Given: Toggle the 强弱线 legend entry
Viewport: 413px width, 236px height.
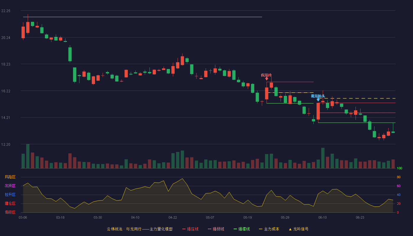Looking at the screenshot, I should click(x=216, y=229).
